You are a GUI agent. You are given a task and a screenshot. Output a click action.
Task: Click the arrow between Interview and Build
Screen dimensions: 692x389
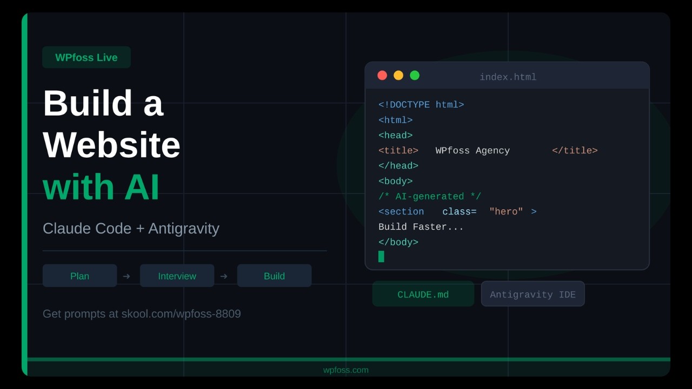click(x=224, y=276)
